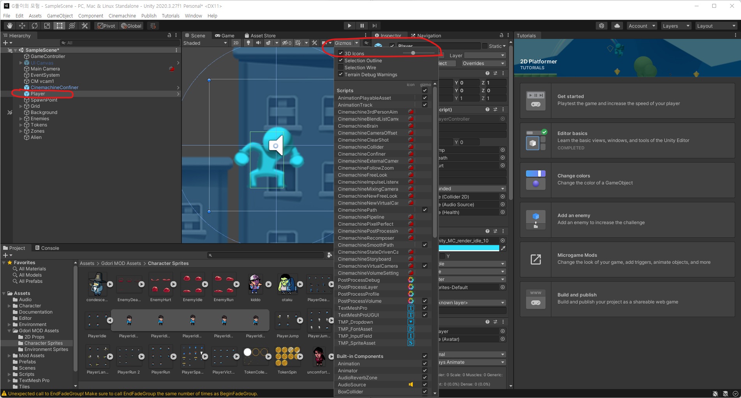Toggle PostProcessVolume gizmo checkbox
The height and width of the screenshot is (398, 741).
tap(425, 301)
